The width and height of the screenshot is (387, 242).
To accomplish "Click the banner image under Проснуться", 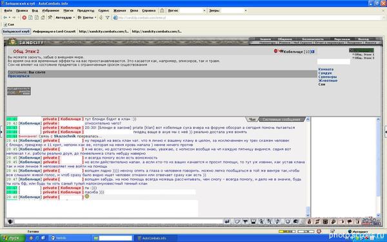I will point(19,91).
